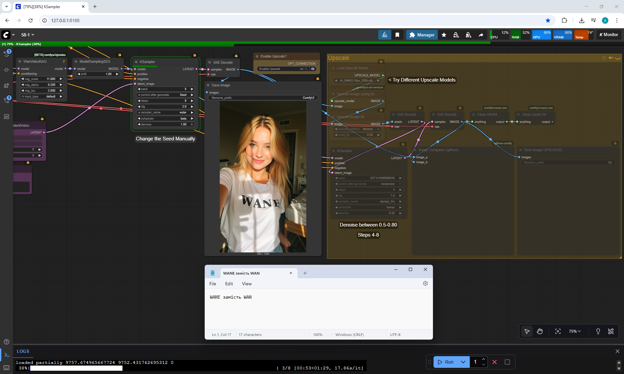Open Notepad Edit menu
The width and height of the screenshot is (624, 374).
229,284
